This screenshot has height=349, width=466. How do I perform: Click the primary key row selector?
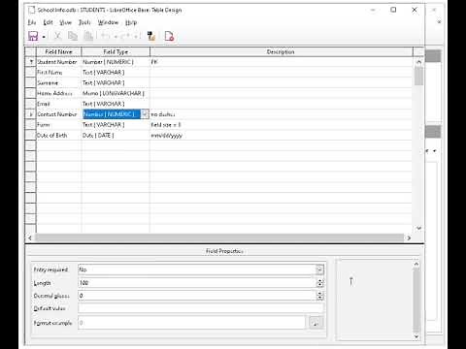(31, 62)
